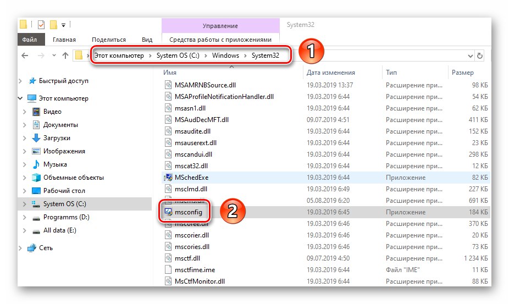
Task: Select All data (E:) drive in sidebar
Action: (60, 230)
